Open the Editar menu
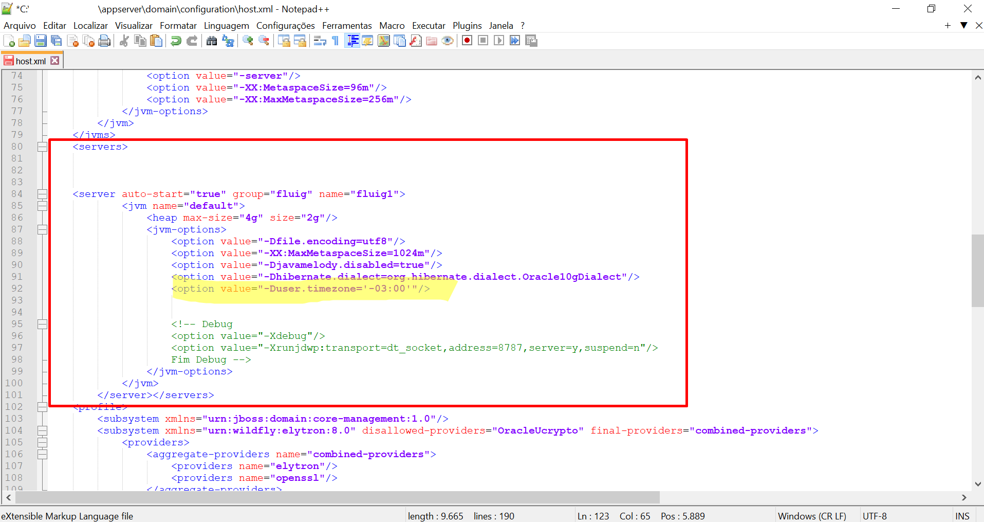 54,26
